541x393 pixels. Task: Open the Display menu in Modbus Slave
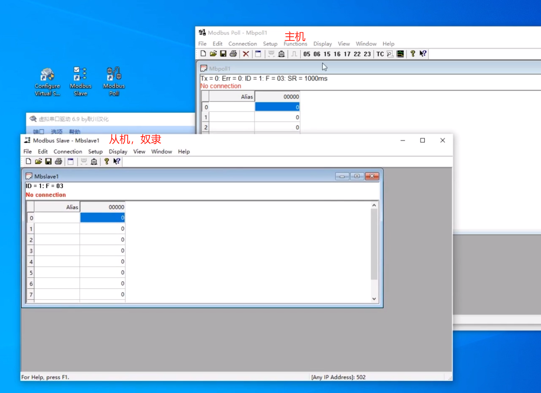click(118, 152)
